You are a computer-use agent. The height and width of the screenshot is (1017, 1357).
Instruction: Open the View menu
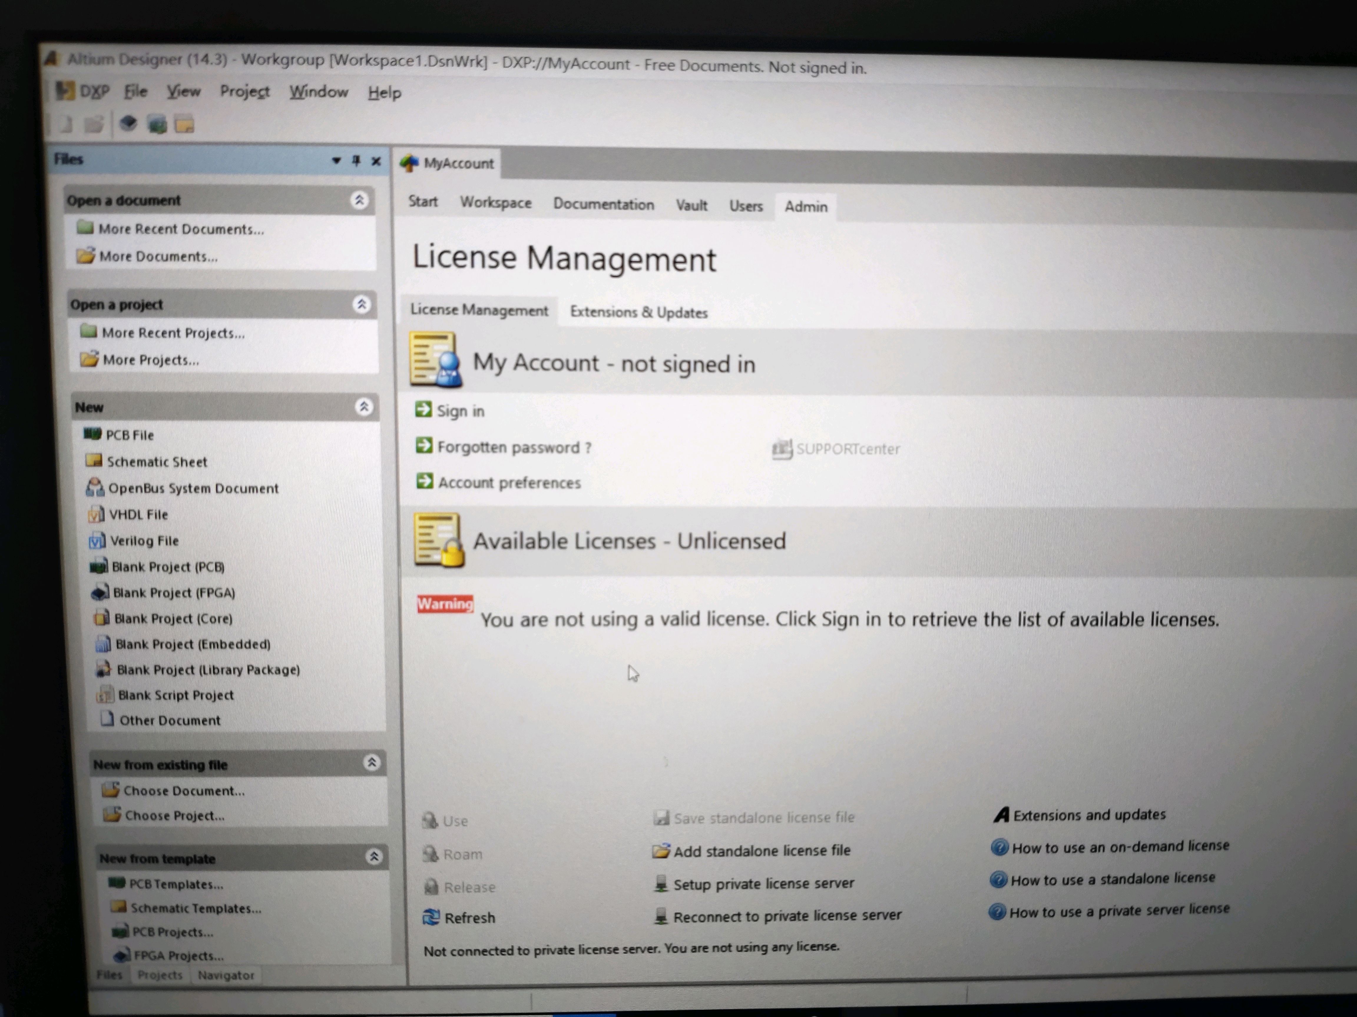point(183,91)
